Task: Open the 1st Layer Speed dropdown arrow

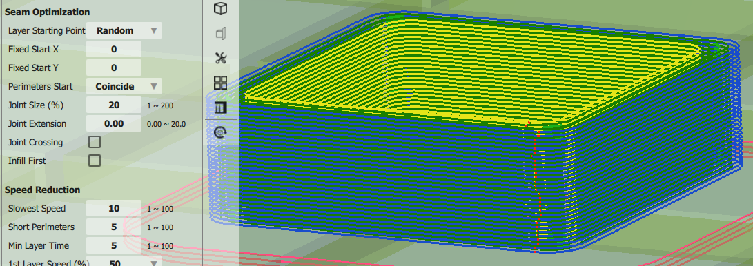Action: 154,263
